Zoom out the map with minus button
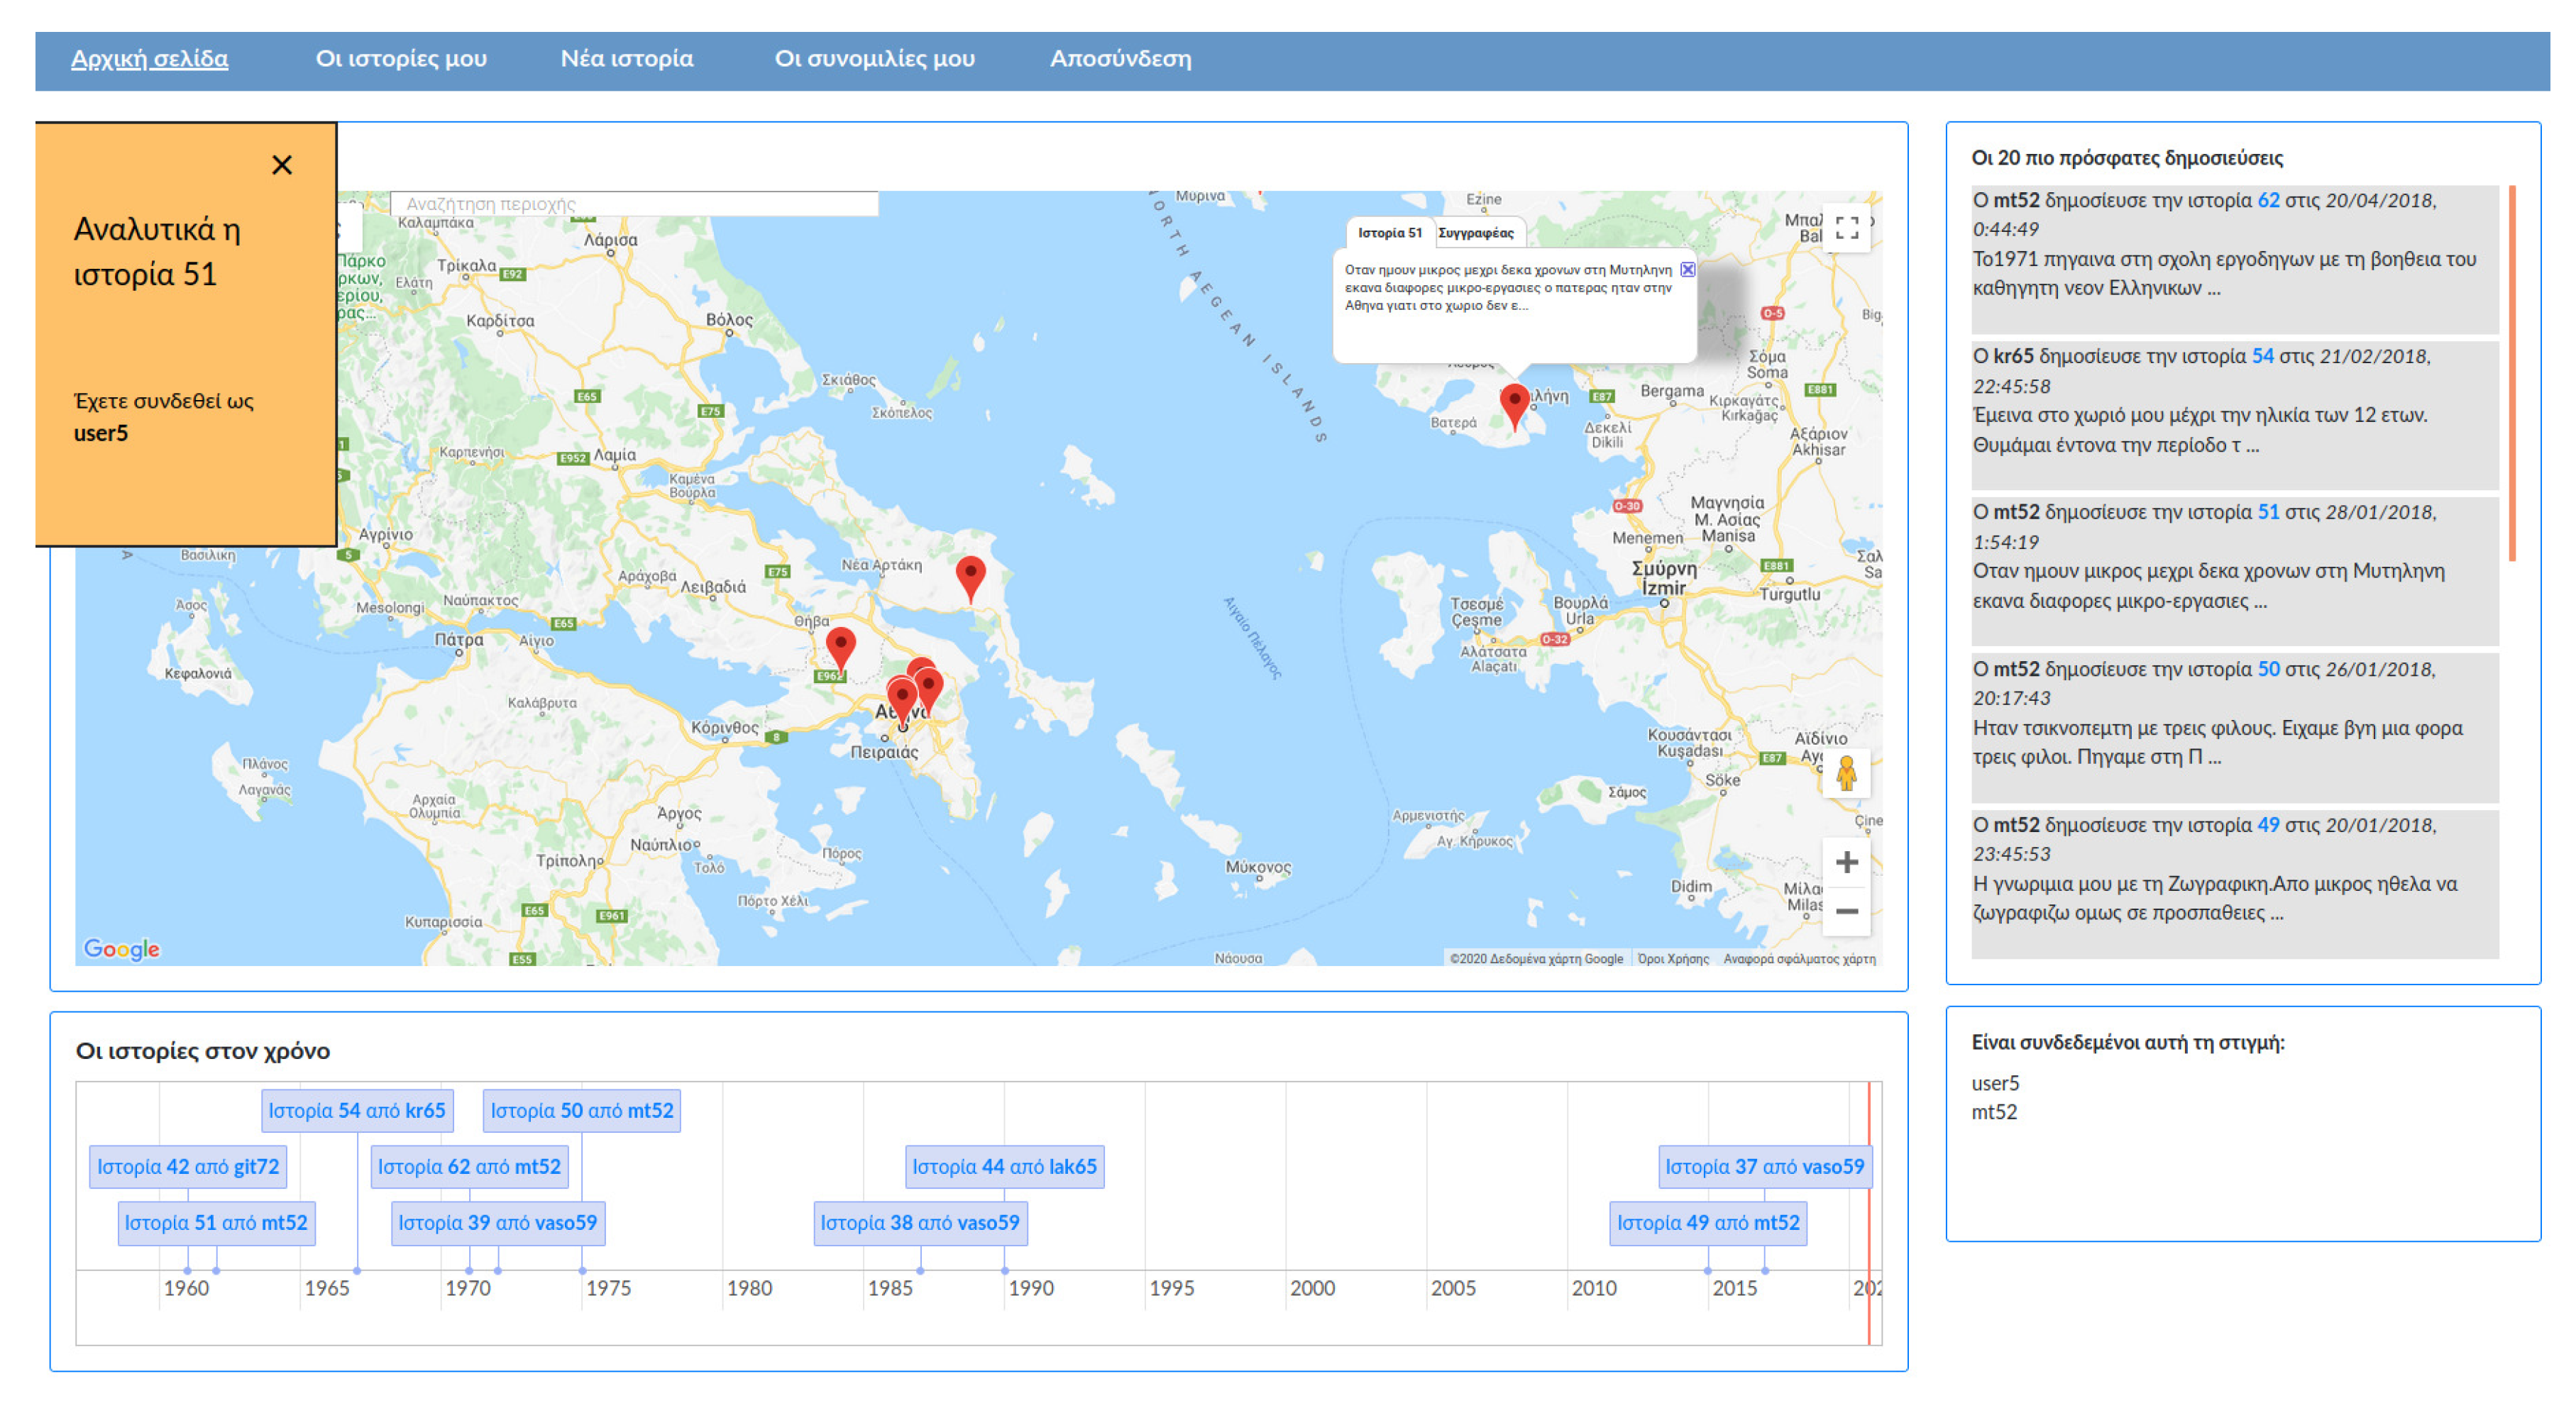This screenshot has width=2576, height=1408. coord(1846,911)
